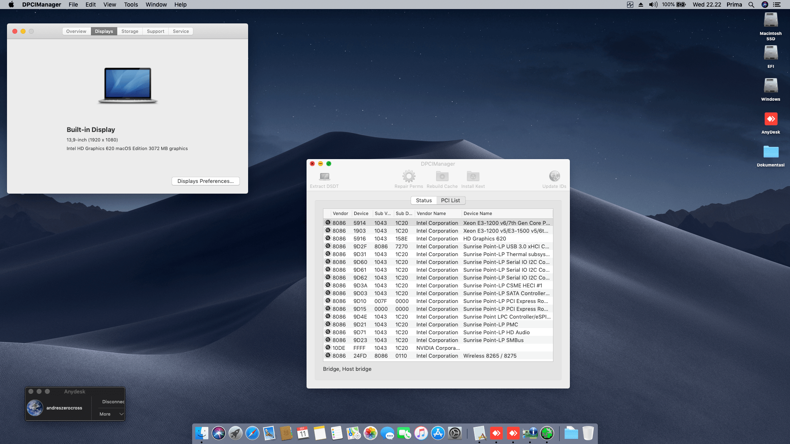Select the PCI List tab
This screenshot has height=444, width=790.
[x=450, y=201]
